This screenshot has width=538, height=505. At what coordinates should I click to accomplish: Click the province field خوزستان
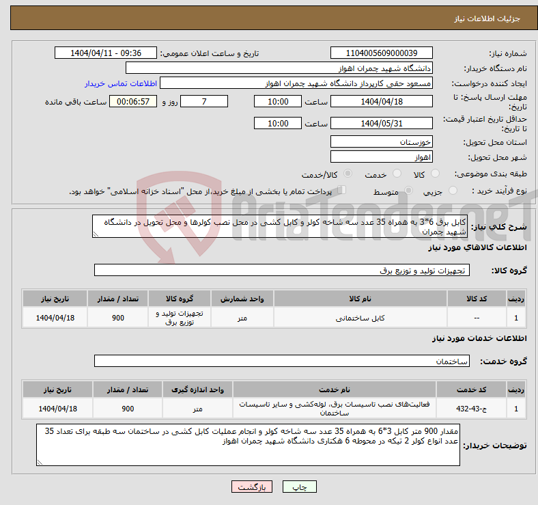tap(381, 141)
